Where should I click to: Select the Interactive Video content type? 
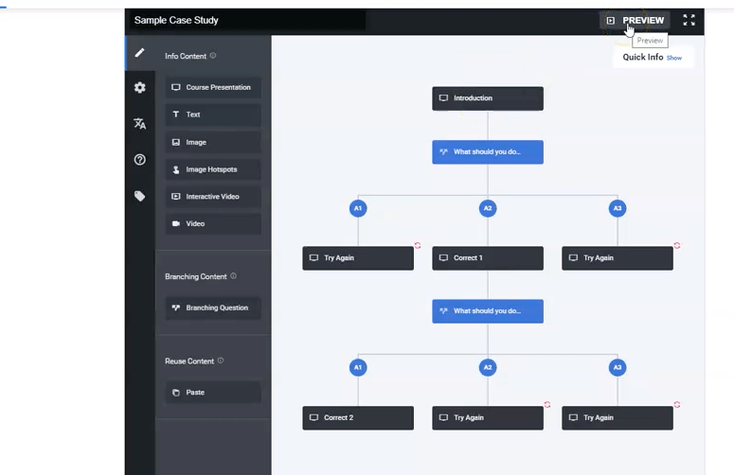point(212,197)
